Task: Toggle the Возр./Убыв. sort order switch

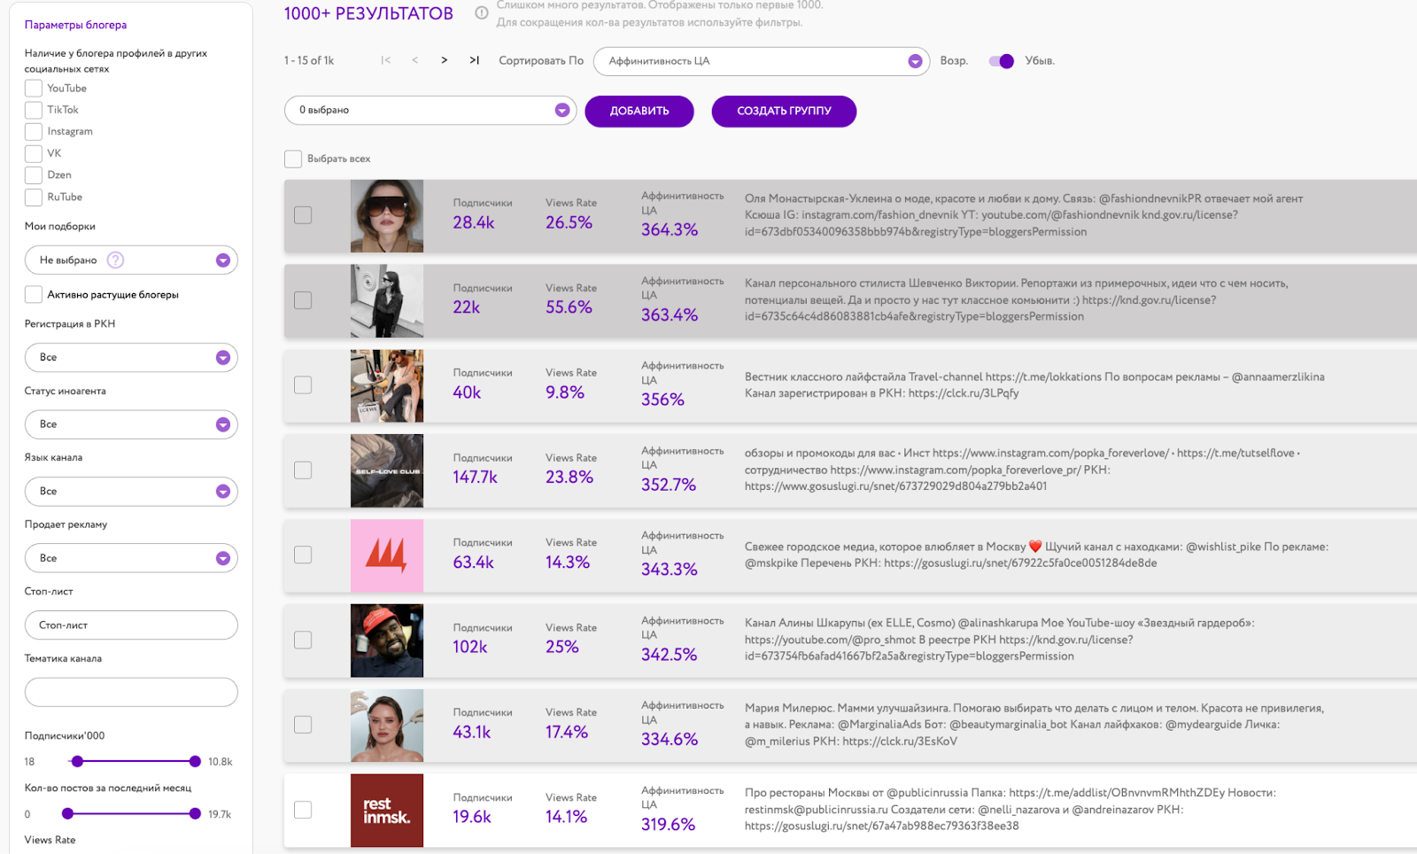Action: 1001,61
